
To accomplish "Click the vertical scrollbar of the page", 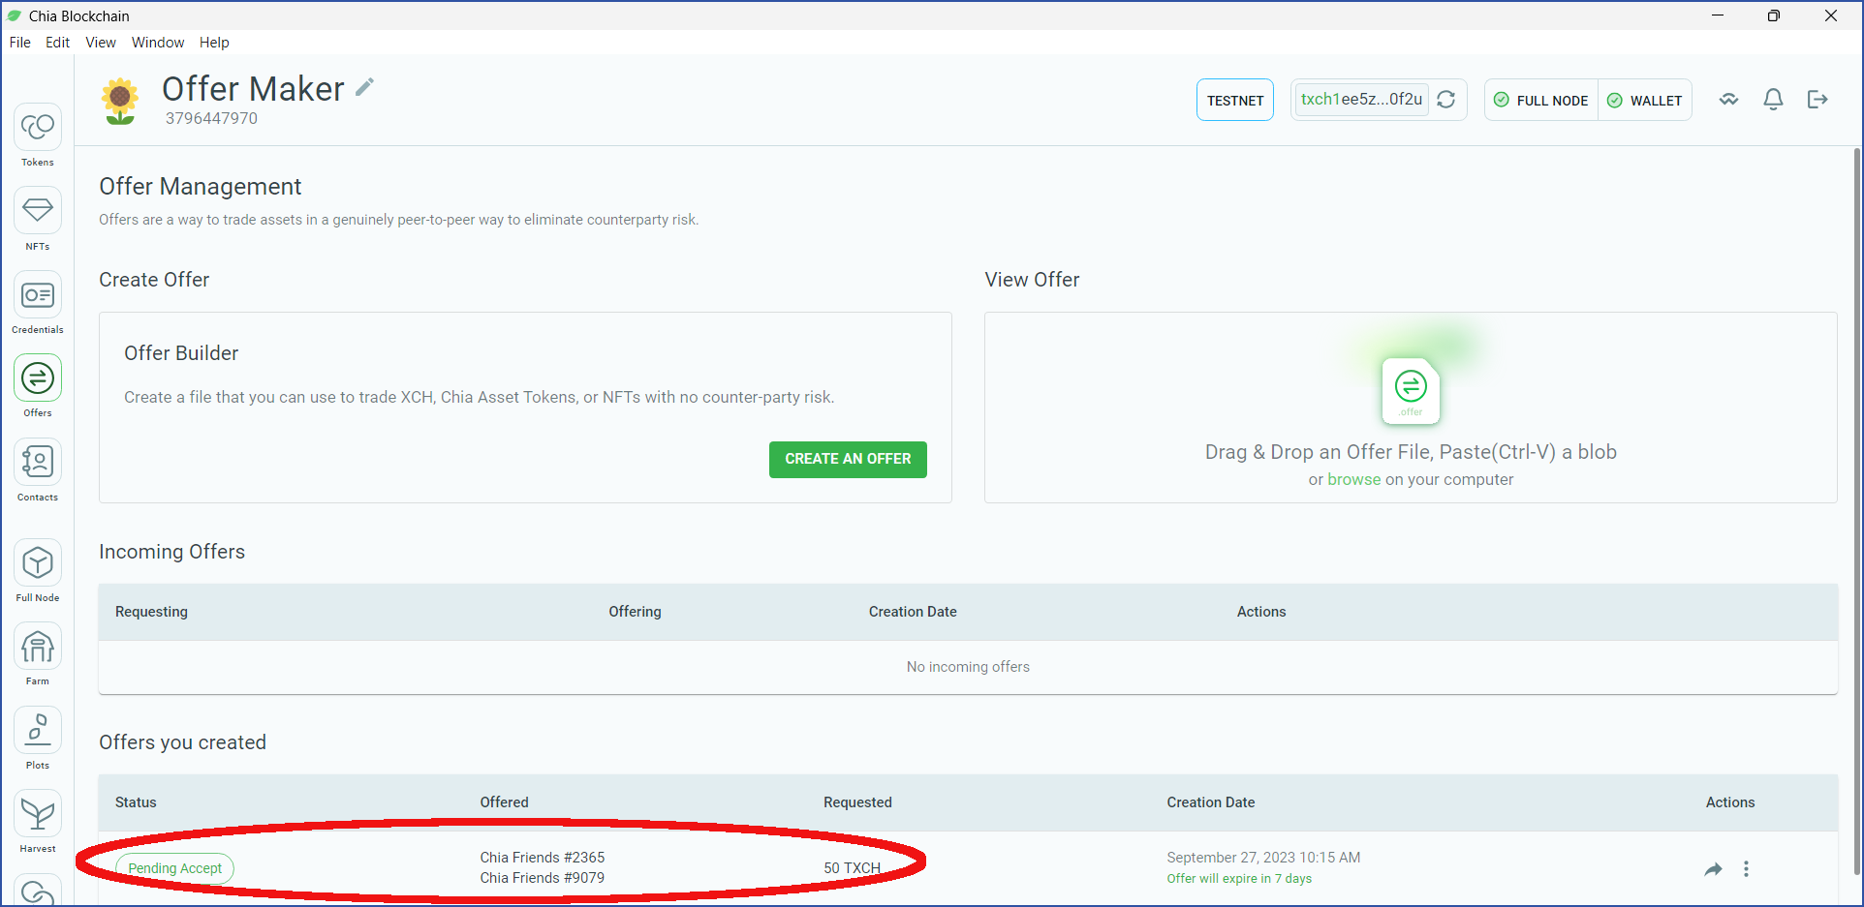I will pos(1856,513).
